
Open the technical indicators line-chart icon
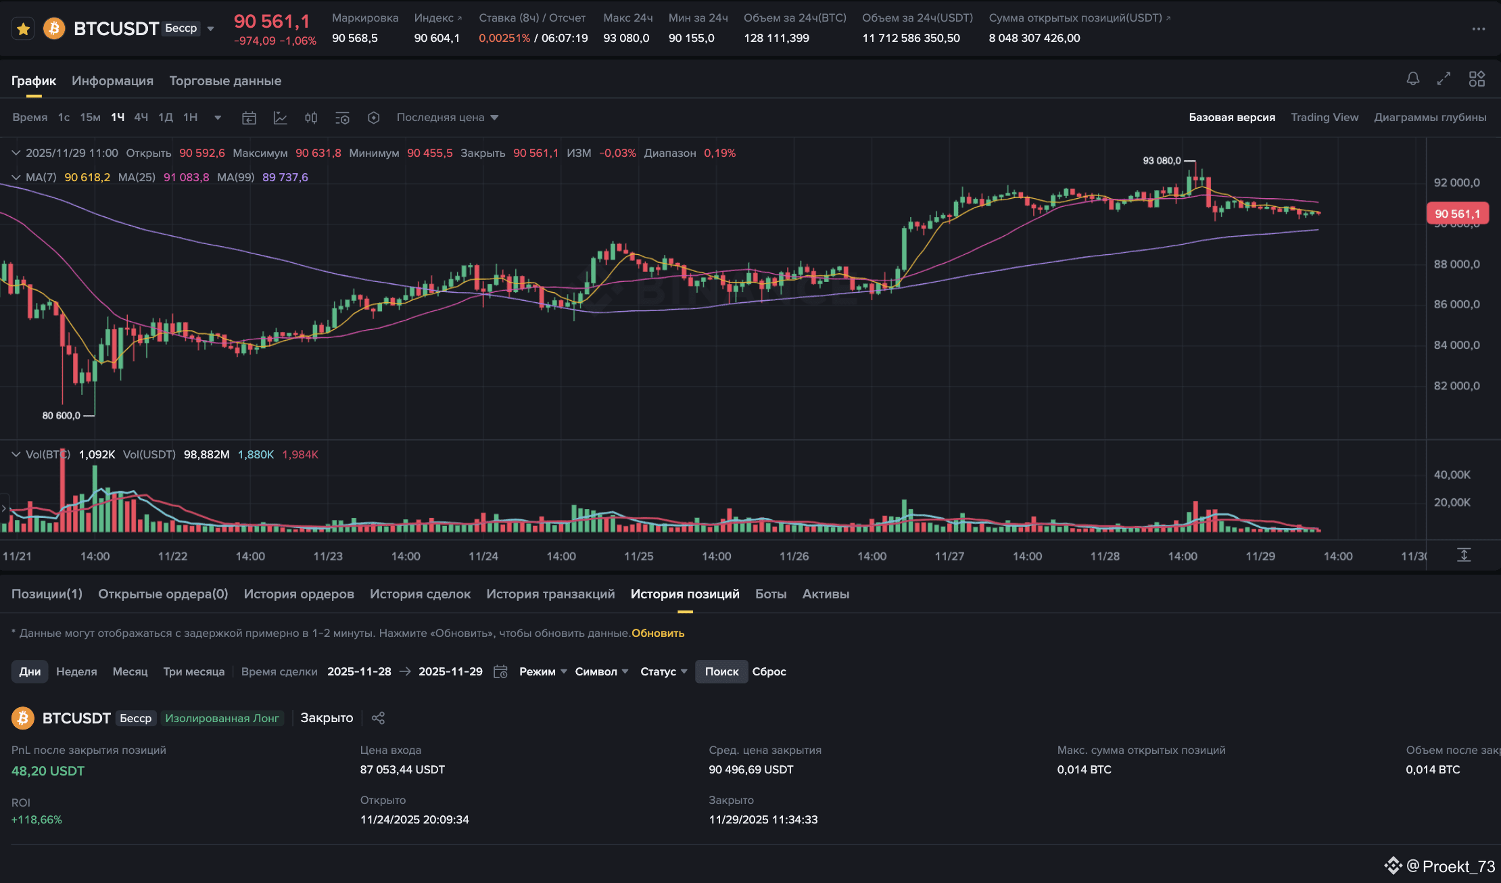[280, 118]
